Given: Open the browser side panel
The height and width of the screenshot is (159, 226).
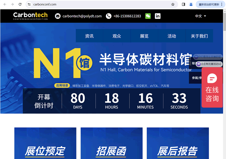Looking at the screenshot, I should 183,4.
